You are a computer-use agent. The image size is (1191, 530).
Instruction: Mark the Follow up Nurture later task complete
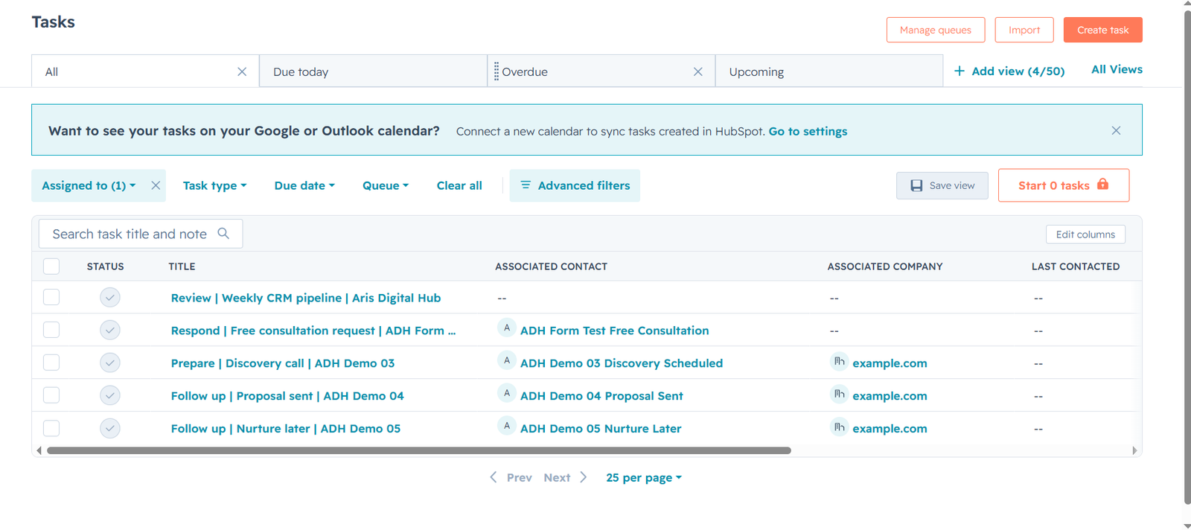110,429
